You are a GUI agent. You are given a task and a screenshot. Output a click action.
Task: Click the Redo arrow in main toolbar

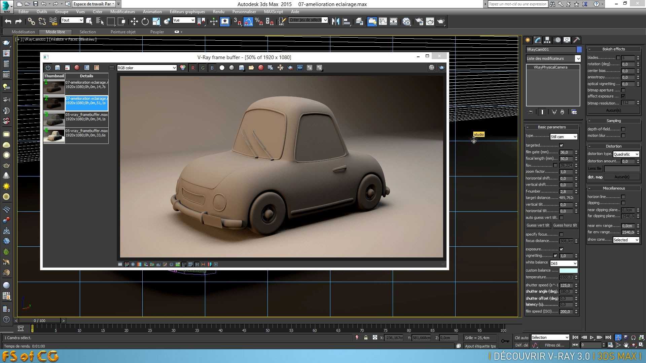point(19,22)
